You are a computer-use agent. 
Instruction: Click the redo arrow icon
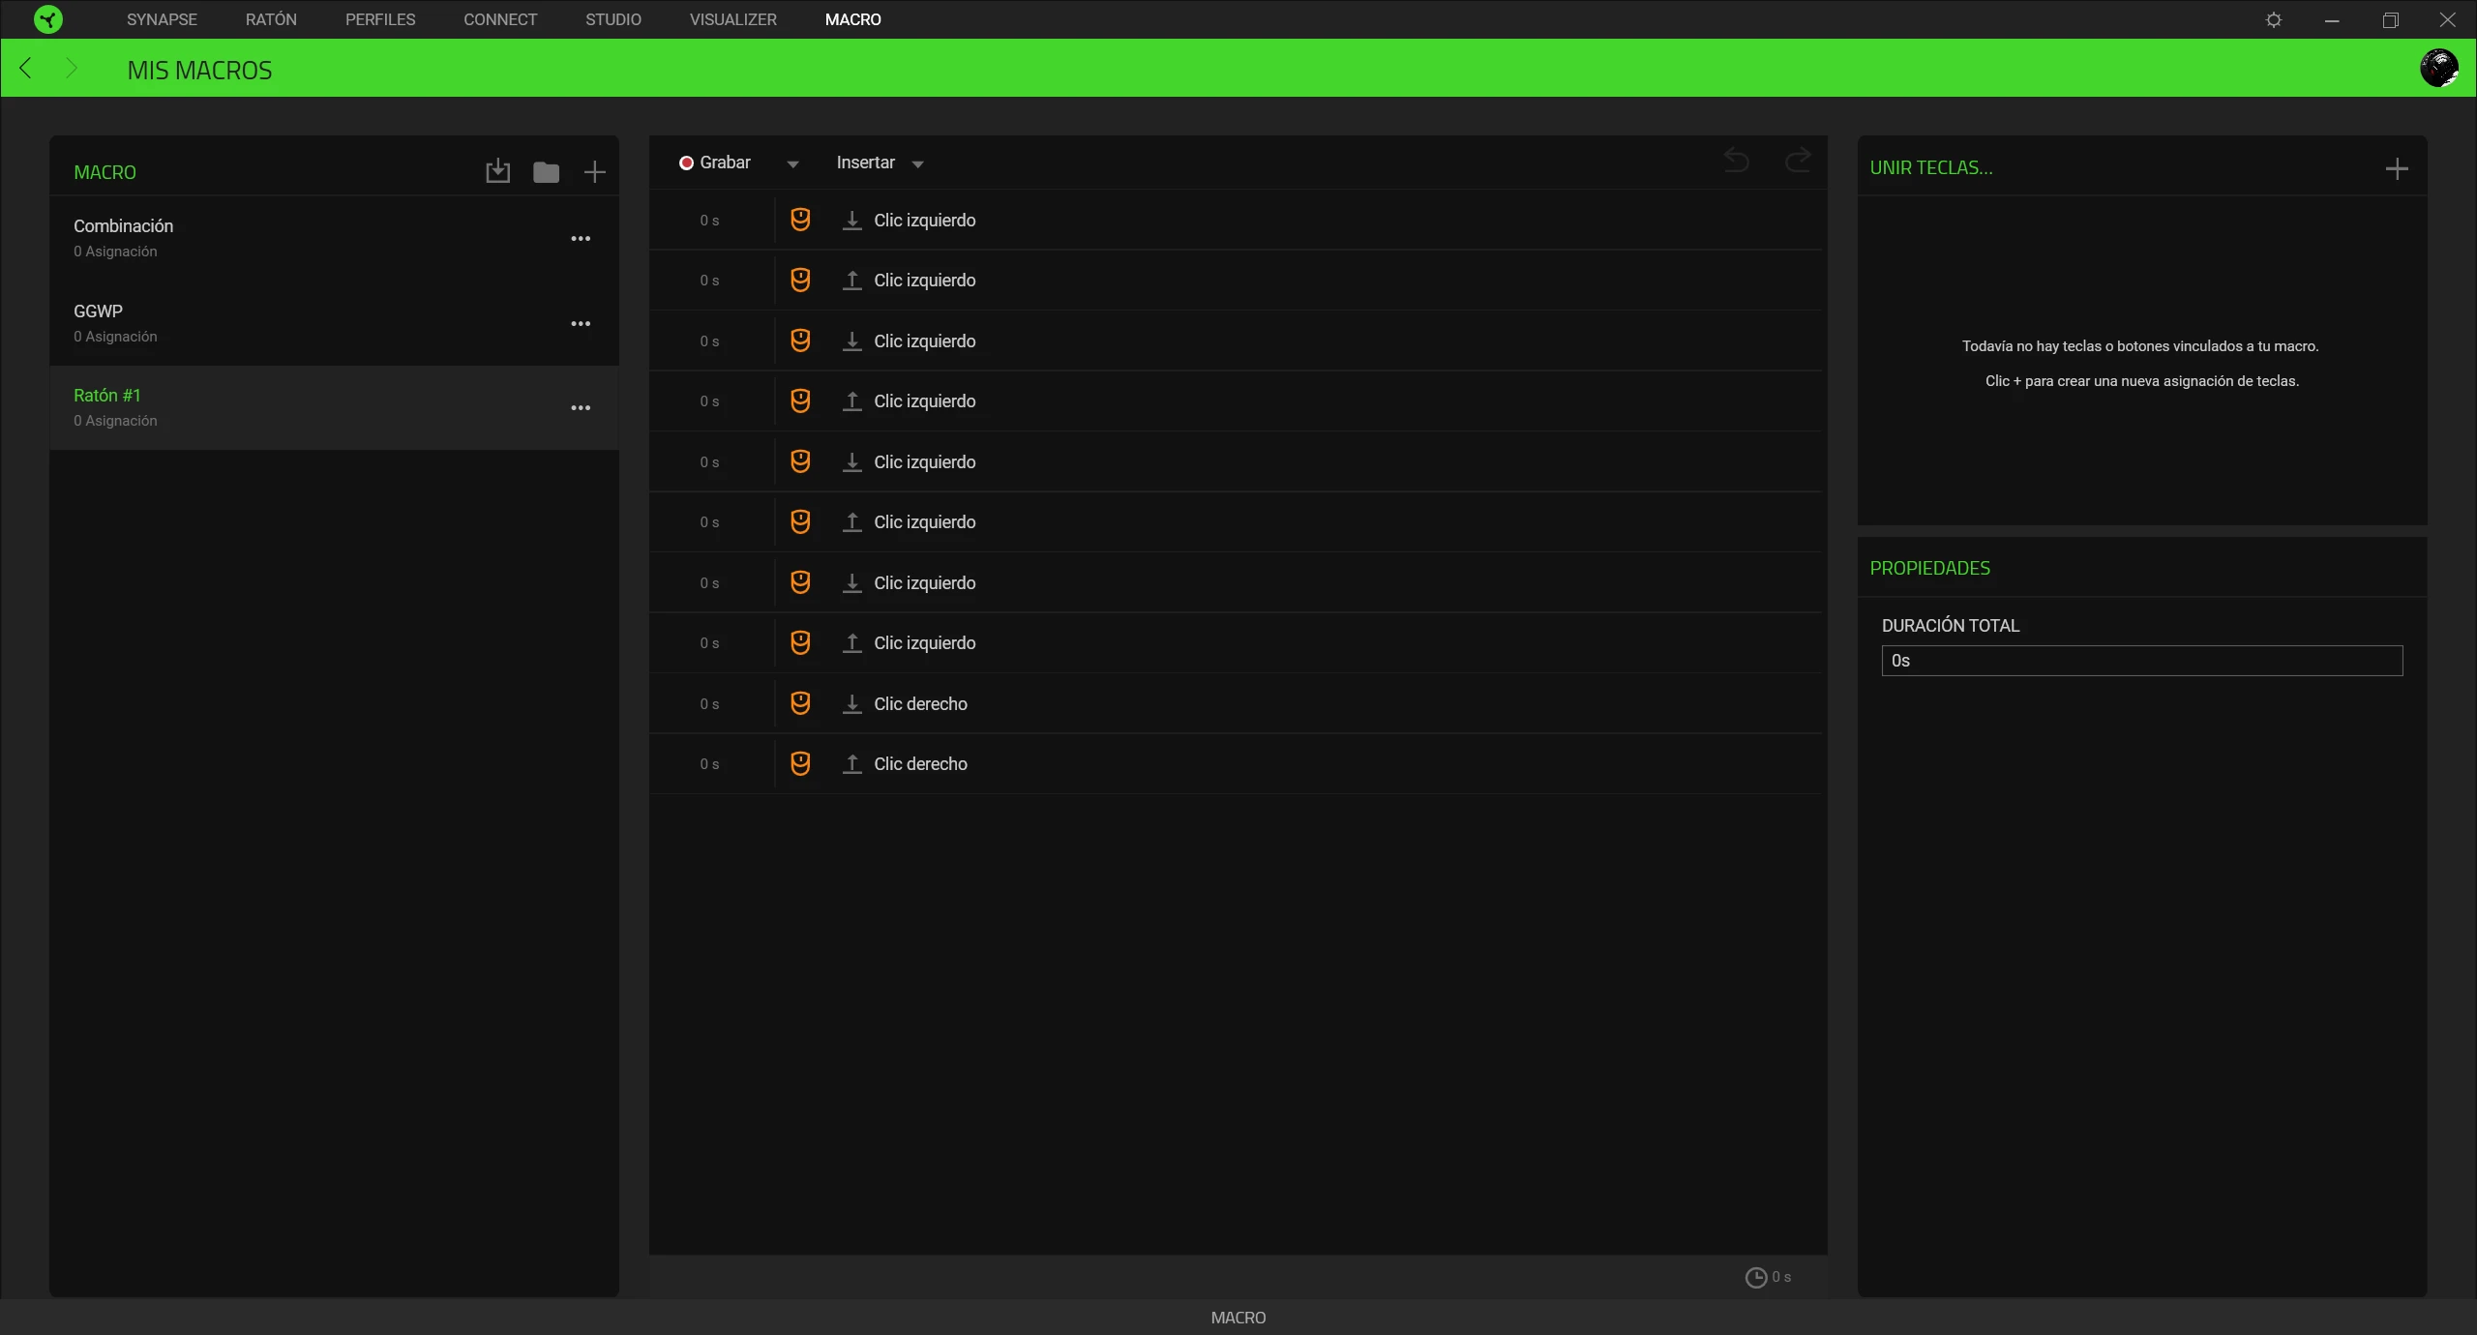[x=1798, y=161]
